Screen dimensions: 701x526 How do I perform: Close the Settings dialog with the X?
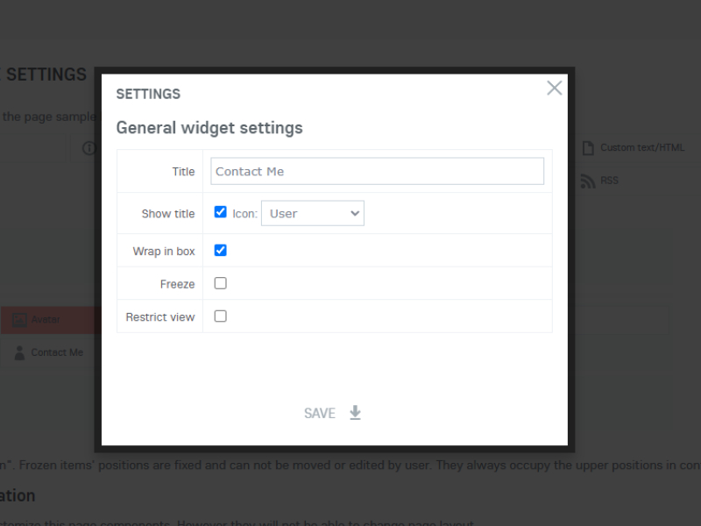click(x=554, y=88)
